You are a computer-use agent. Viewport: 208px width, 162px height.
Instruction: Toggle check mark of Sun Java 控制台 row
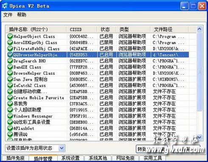pyautogui.click(x=10, y=79)
